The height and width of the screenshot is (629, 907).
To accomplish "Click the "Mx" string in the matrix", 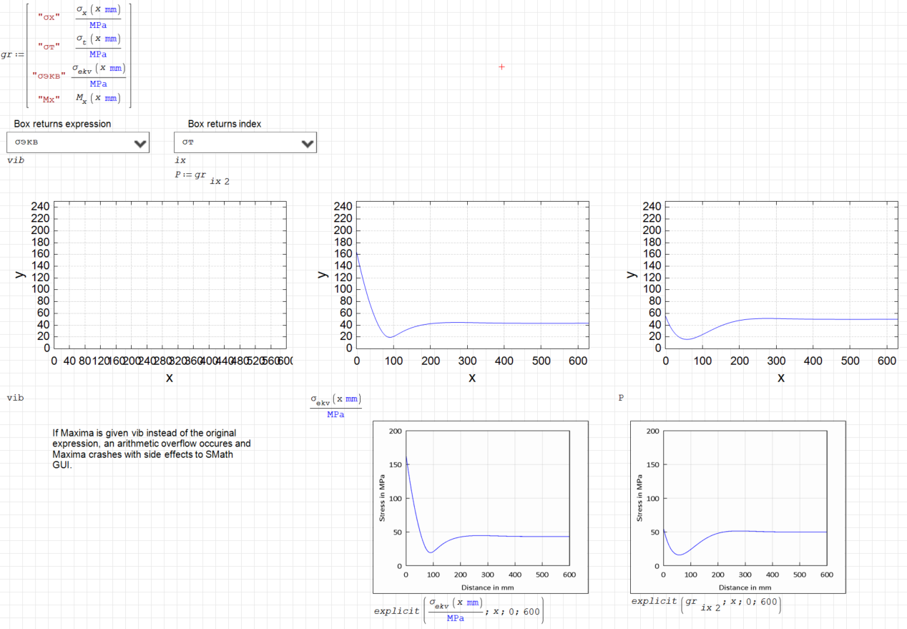I will pyautogui.click(x=49, y=99).
